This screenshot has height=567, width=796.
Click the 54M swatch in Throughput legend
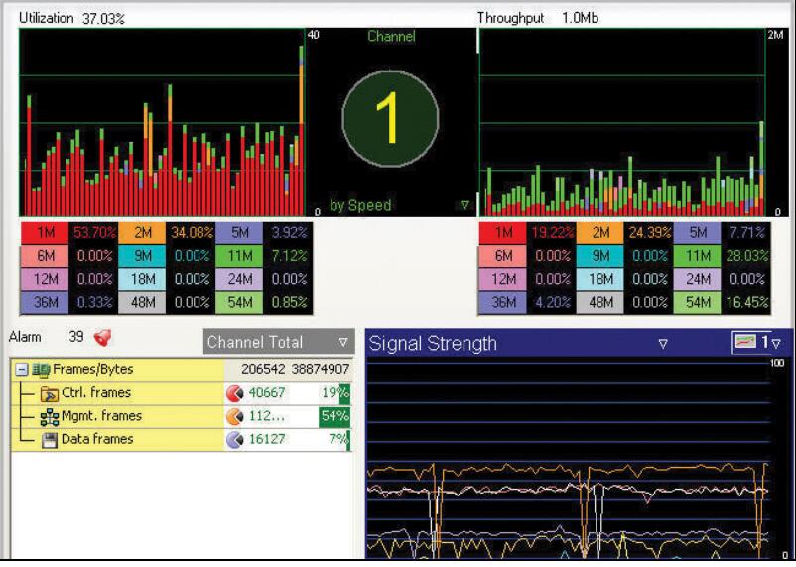point(698,302)
